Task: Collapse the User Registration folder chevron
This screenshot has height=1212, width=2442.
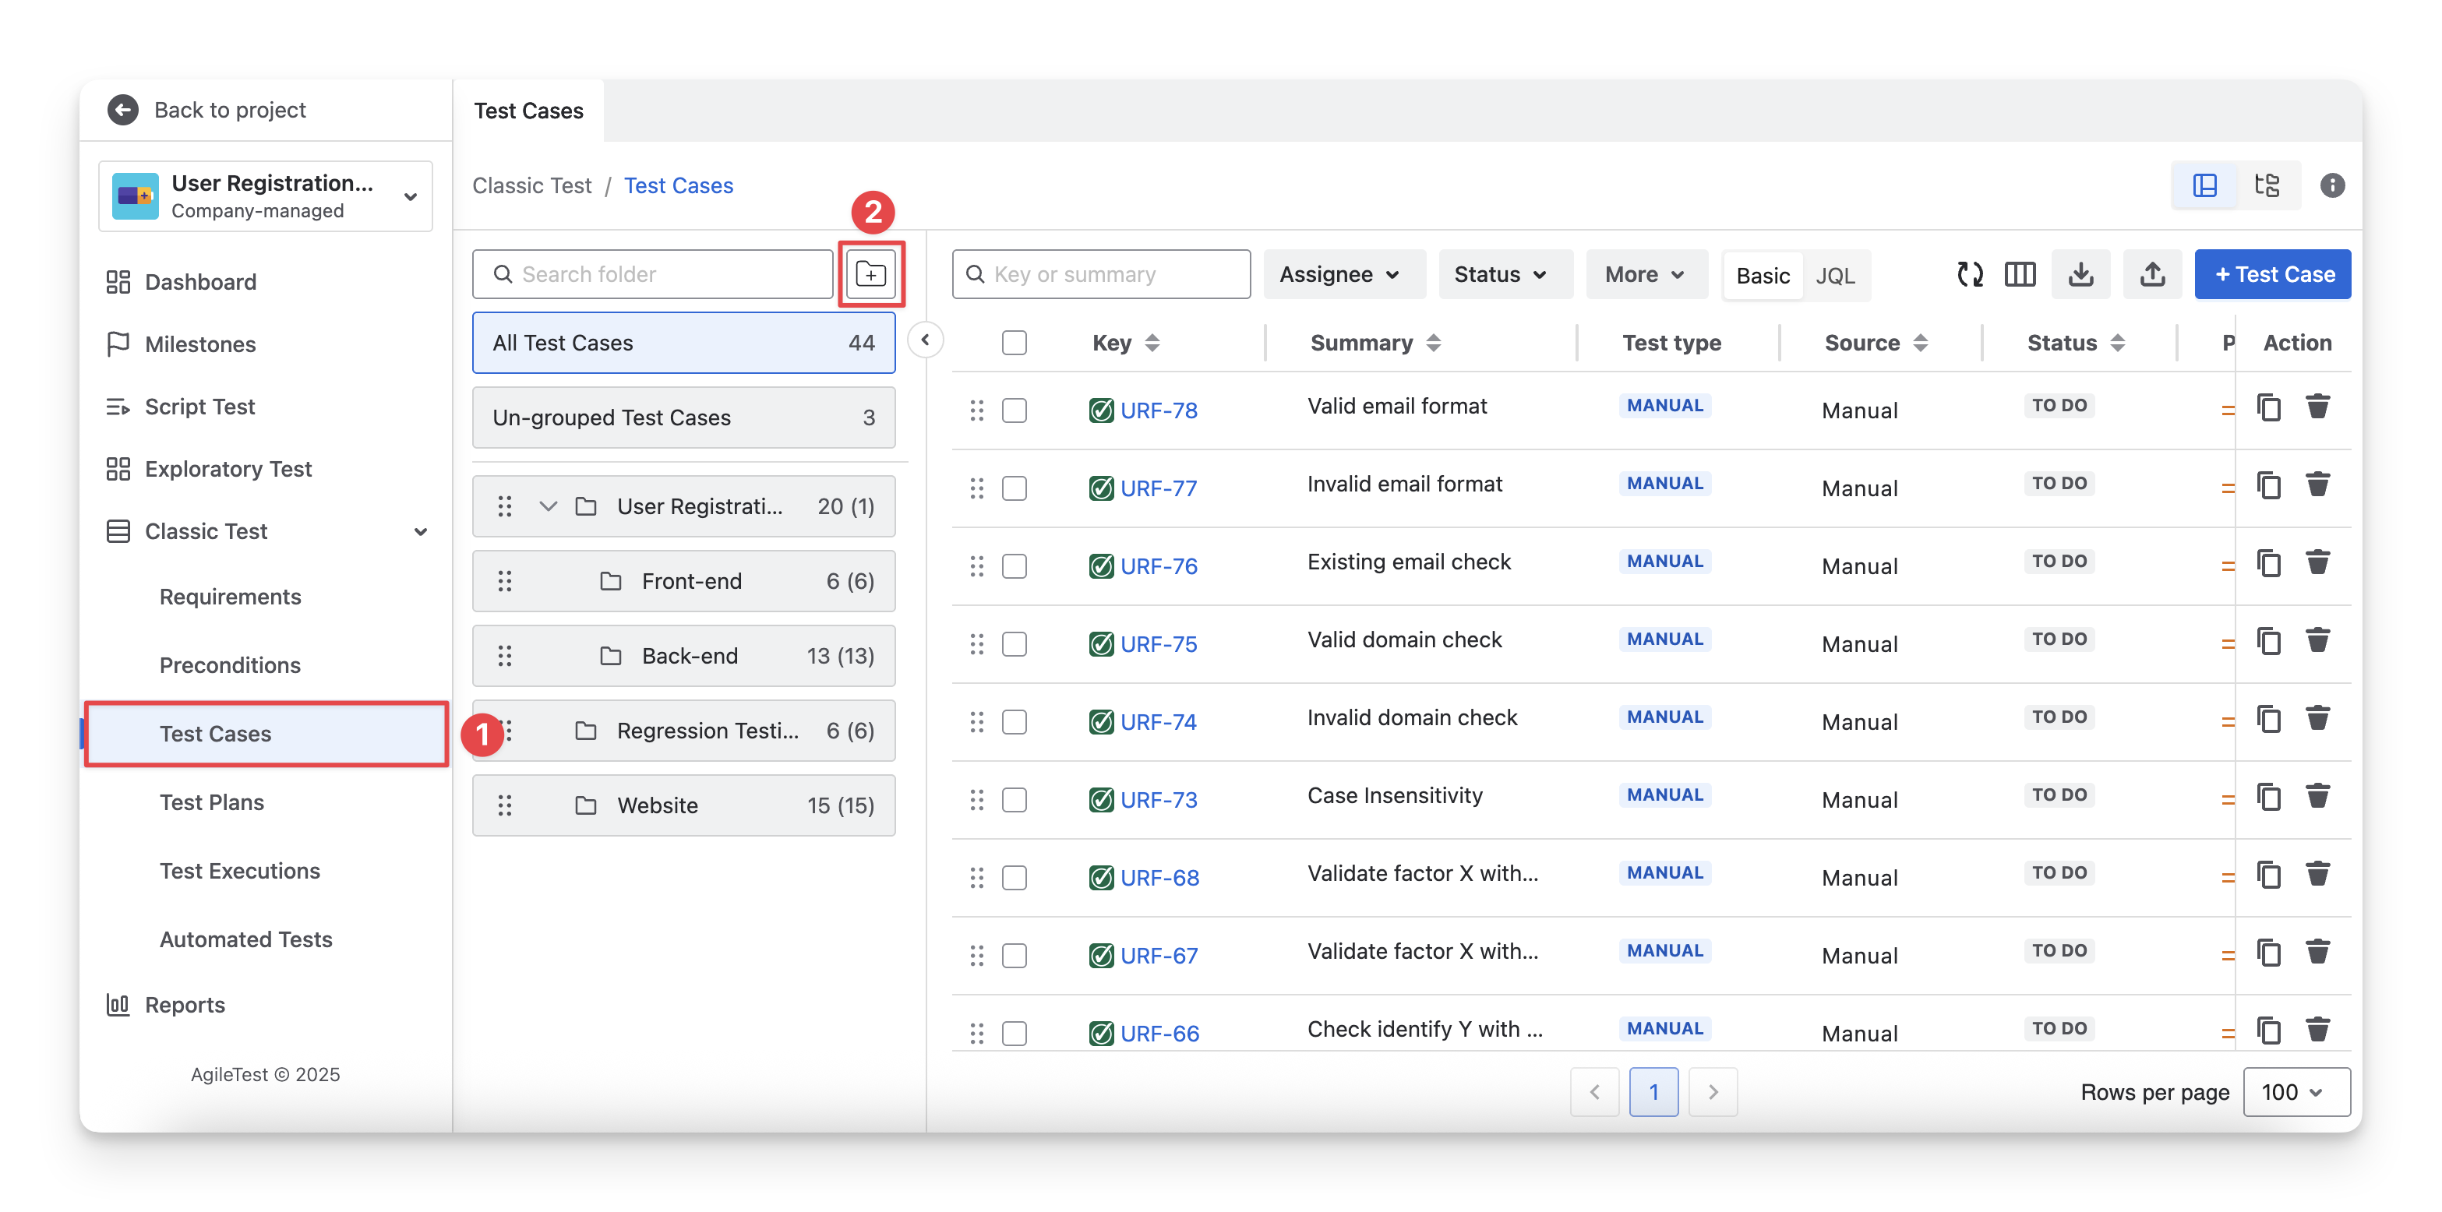Action: point(547,506)
